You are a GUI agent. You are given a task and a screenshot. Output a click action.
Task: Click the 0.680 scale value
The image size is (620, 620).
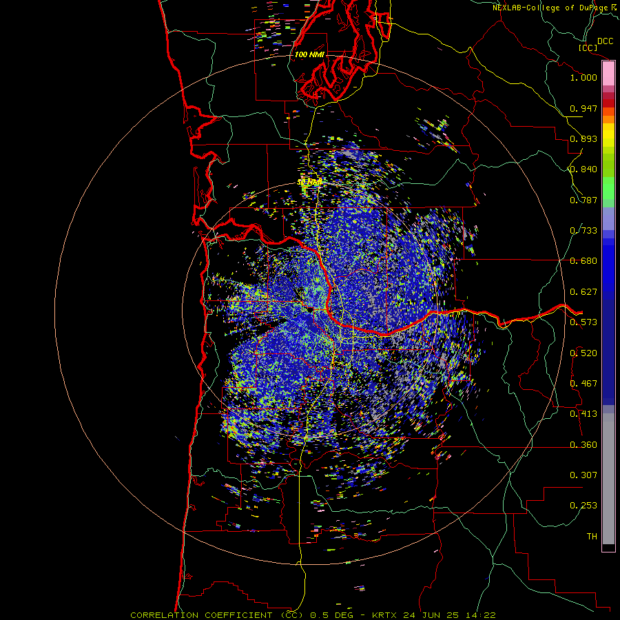point(583,261)
